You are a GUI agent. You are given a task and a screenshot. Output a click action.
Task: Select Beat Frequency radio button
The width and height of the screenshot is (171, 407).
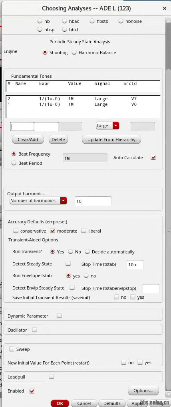click(x=14, y=154)
